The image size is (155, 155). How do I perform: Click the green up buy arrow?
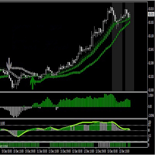33,83
